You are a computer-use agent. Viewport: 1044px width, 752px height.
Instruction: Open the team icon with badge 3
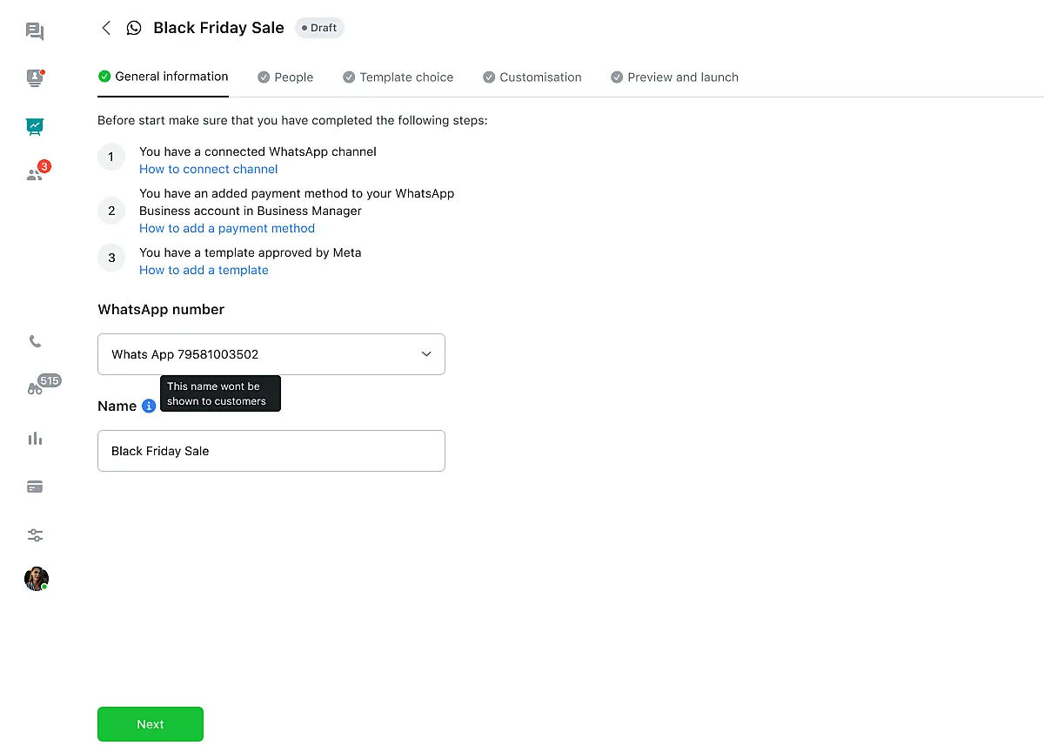coord(35,174)
